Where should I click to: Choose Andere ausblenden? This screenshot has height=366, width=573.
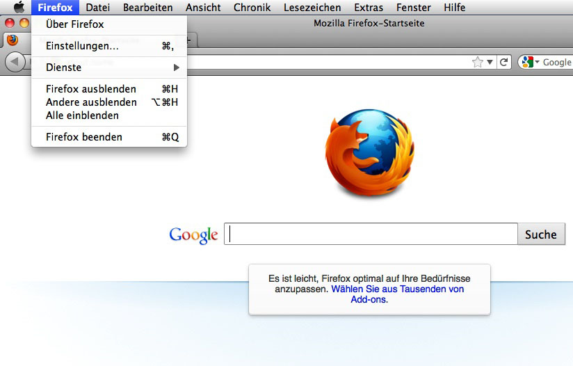coord(109,102)
